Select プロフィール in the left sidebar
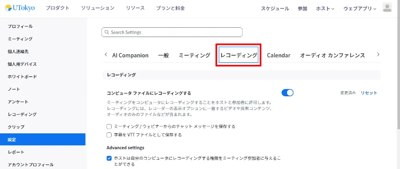Screen dimensions: 400x169 coord(20,26)
